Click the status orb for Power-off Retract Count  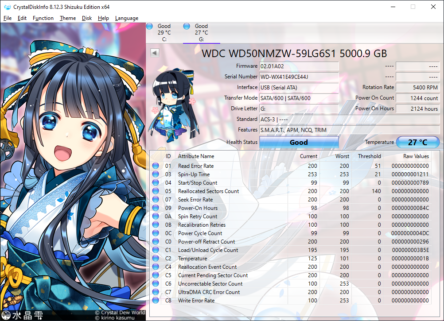click(x=156, y=242)
